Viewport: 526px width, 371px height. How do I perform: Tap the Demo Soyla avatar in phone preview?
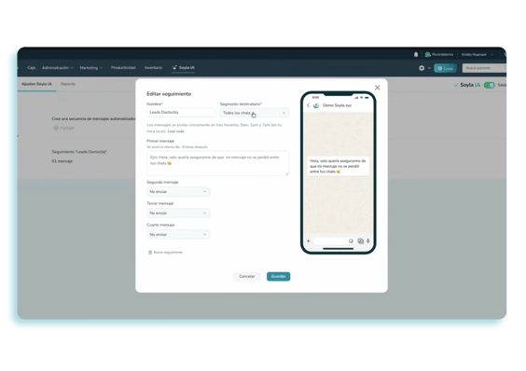(x=316, y=105)
